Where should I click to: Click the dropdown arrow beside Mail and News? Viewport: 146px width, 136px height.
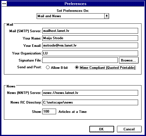click(x=107, y=16)
